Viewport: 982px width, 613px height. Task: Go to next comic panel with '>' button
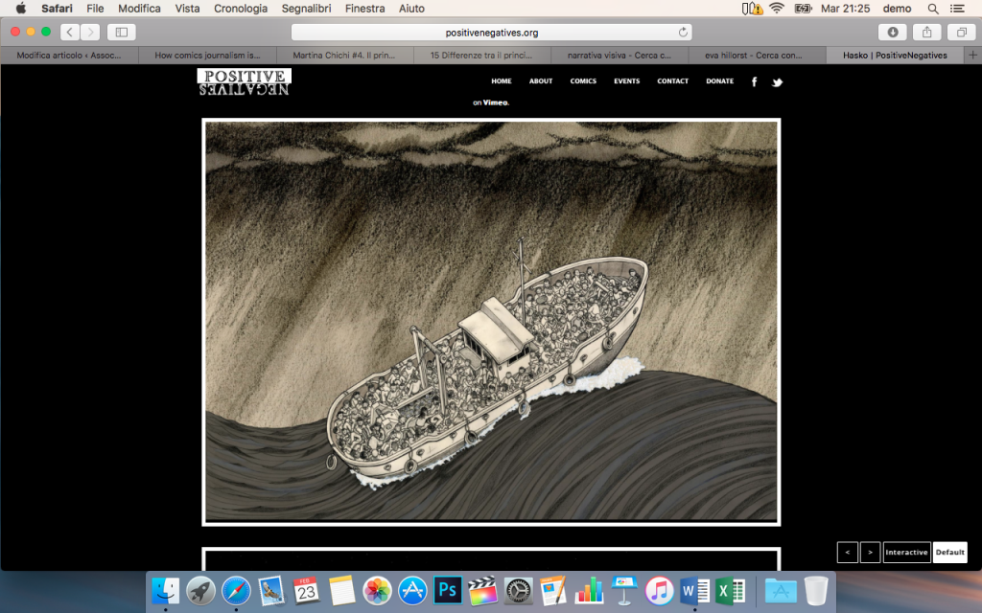pos(870,553)
